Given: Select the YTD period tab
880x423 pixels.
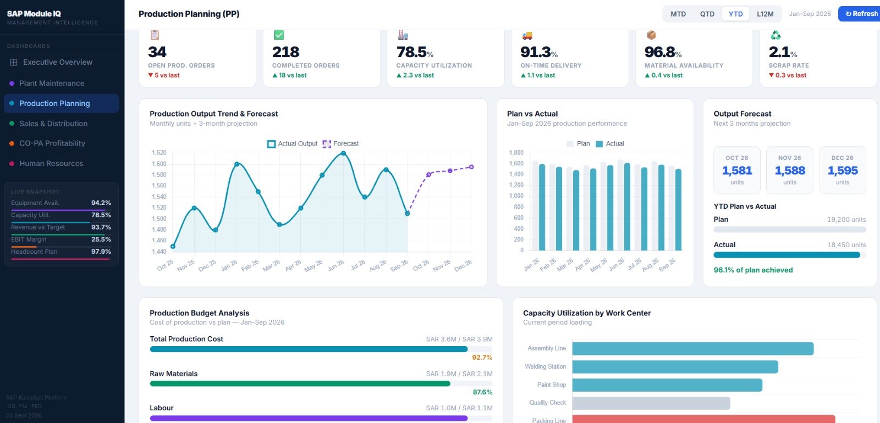Looking at the screenshot, I should (x=736, y=14).
